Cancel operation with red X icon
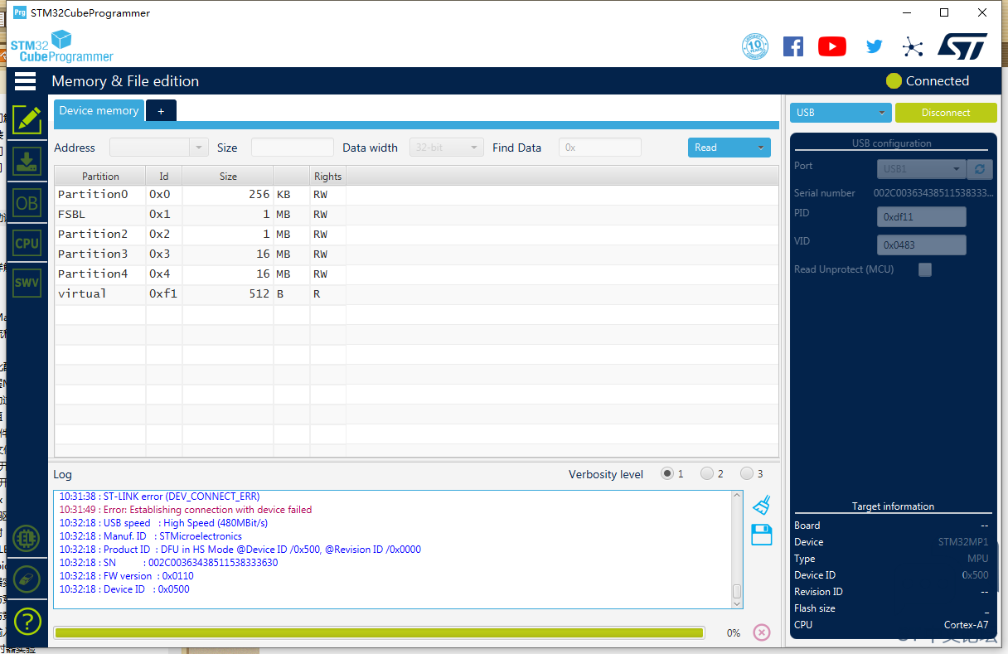Viewport: 1008px width, 654px height. 762,632
